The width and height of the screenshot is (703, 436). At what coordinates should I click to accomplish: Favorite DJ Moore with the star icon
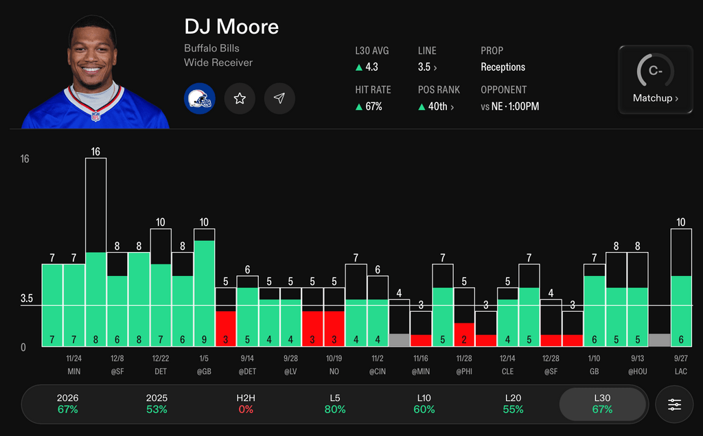pos(240,98)
